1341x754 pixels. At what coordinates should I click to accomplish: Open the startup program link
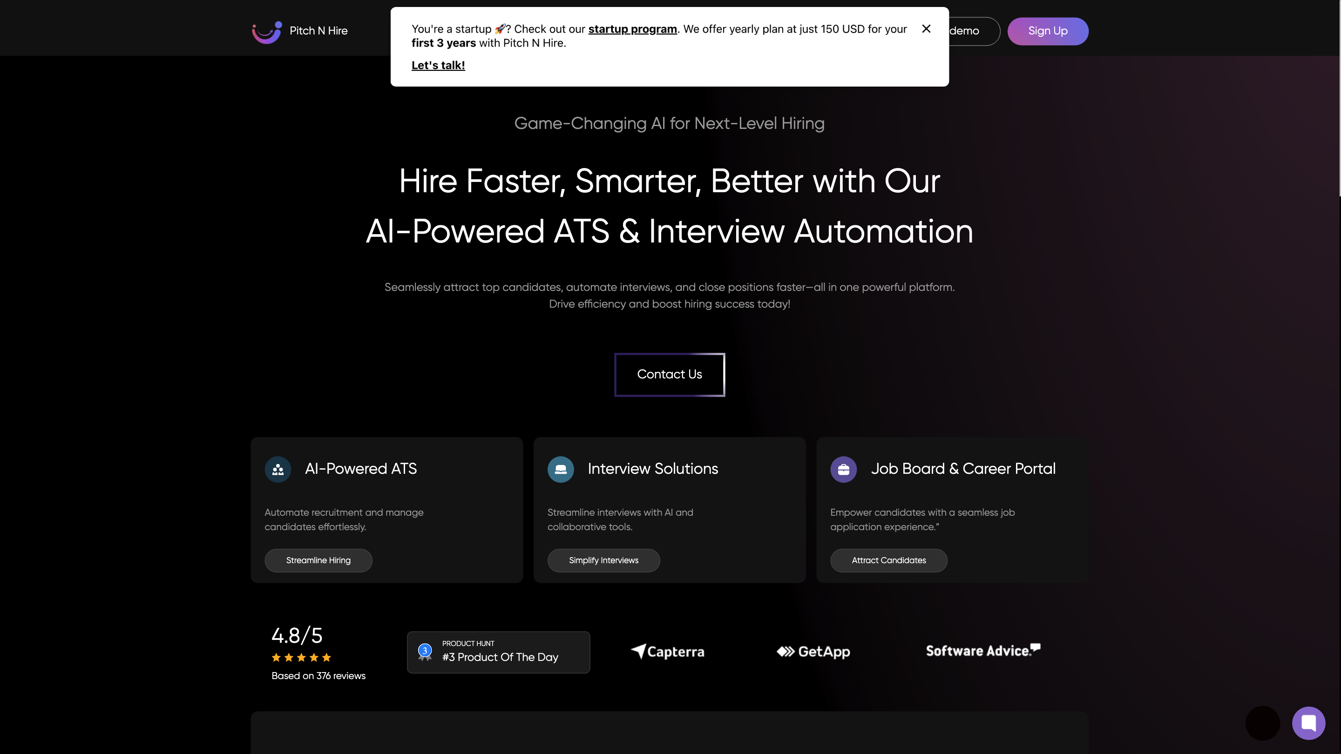pos(632,29)
